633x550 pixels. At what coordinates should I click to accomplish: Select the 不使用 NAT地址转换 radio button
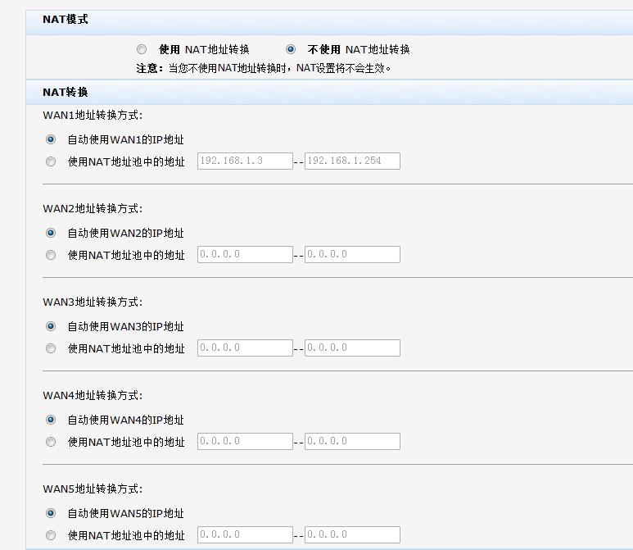point(290,49)
